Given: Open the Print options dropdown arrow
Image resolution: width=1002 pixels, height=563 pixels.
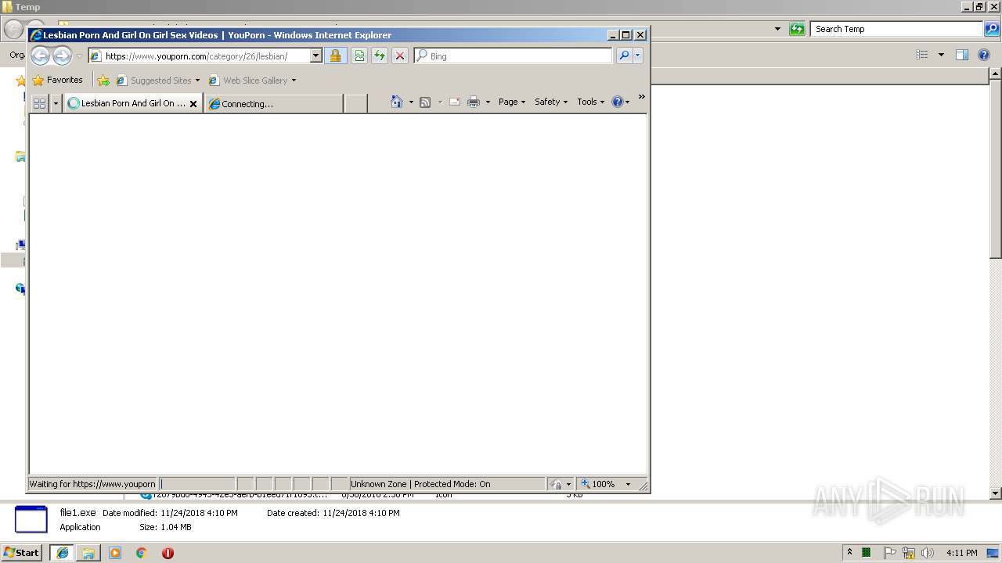Looking at the screenshot, I should pos(488,102).
